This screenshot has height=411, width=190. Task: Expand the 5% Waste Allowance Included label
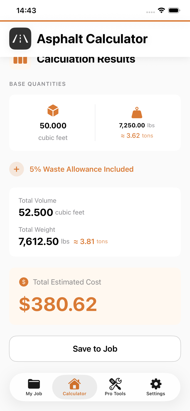81,169
